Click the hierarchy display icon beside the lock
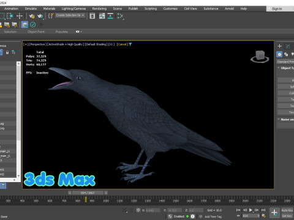The width and height of the screenshot is (294, 220). point(13,53)
